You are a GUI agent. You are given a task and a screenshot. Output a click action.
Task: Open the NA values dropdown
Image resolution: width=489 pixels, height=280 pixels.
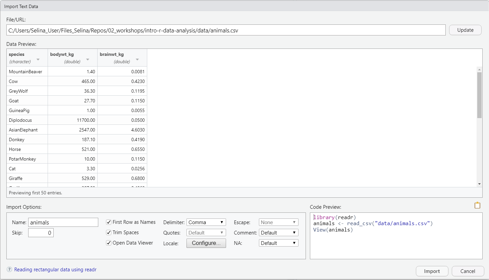point(278,243)
